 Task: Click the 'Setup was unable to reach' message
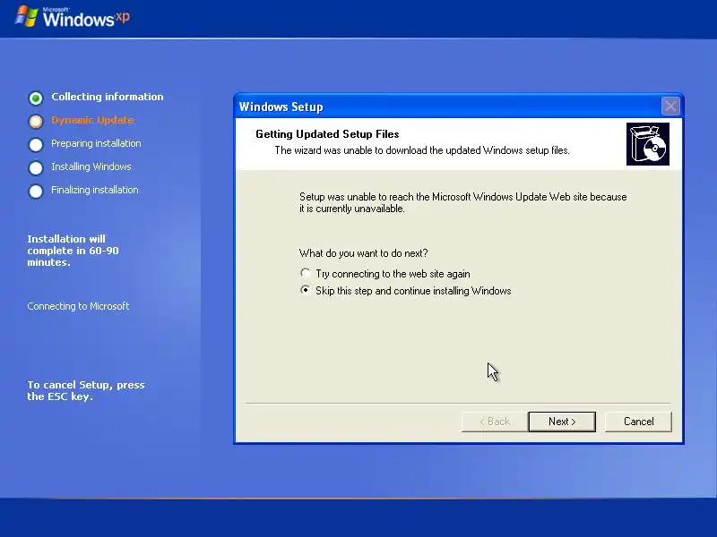tap(462, 202)
